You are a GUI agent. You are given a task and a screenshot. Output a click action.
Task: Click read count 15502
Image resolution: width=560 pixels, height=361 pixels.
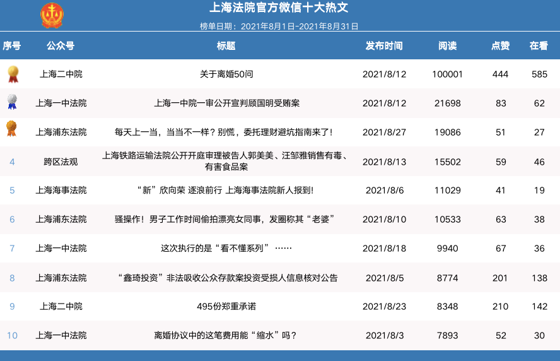(x=448, y=162)
